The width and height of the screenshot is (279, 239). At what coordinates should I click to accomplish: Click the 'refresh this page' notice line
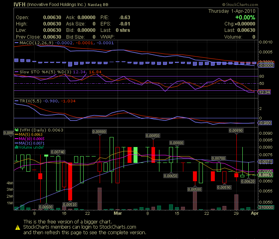click(x=84, y=232)
